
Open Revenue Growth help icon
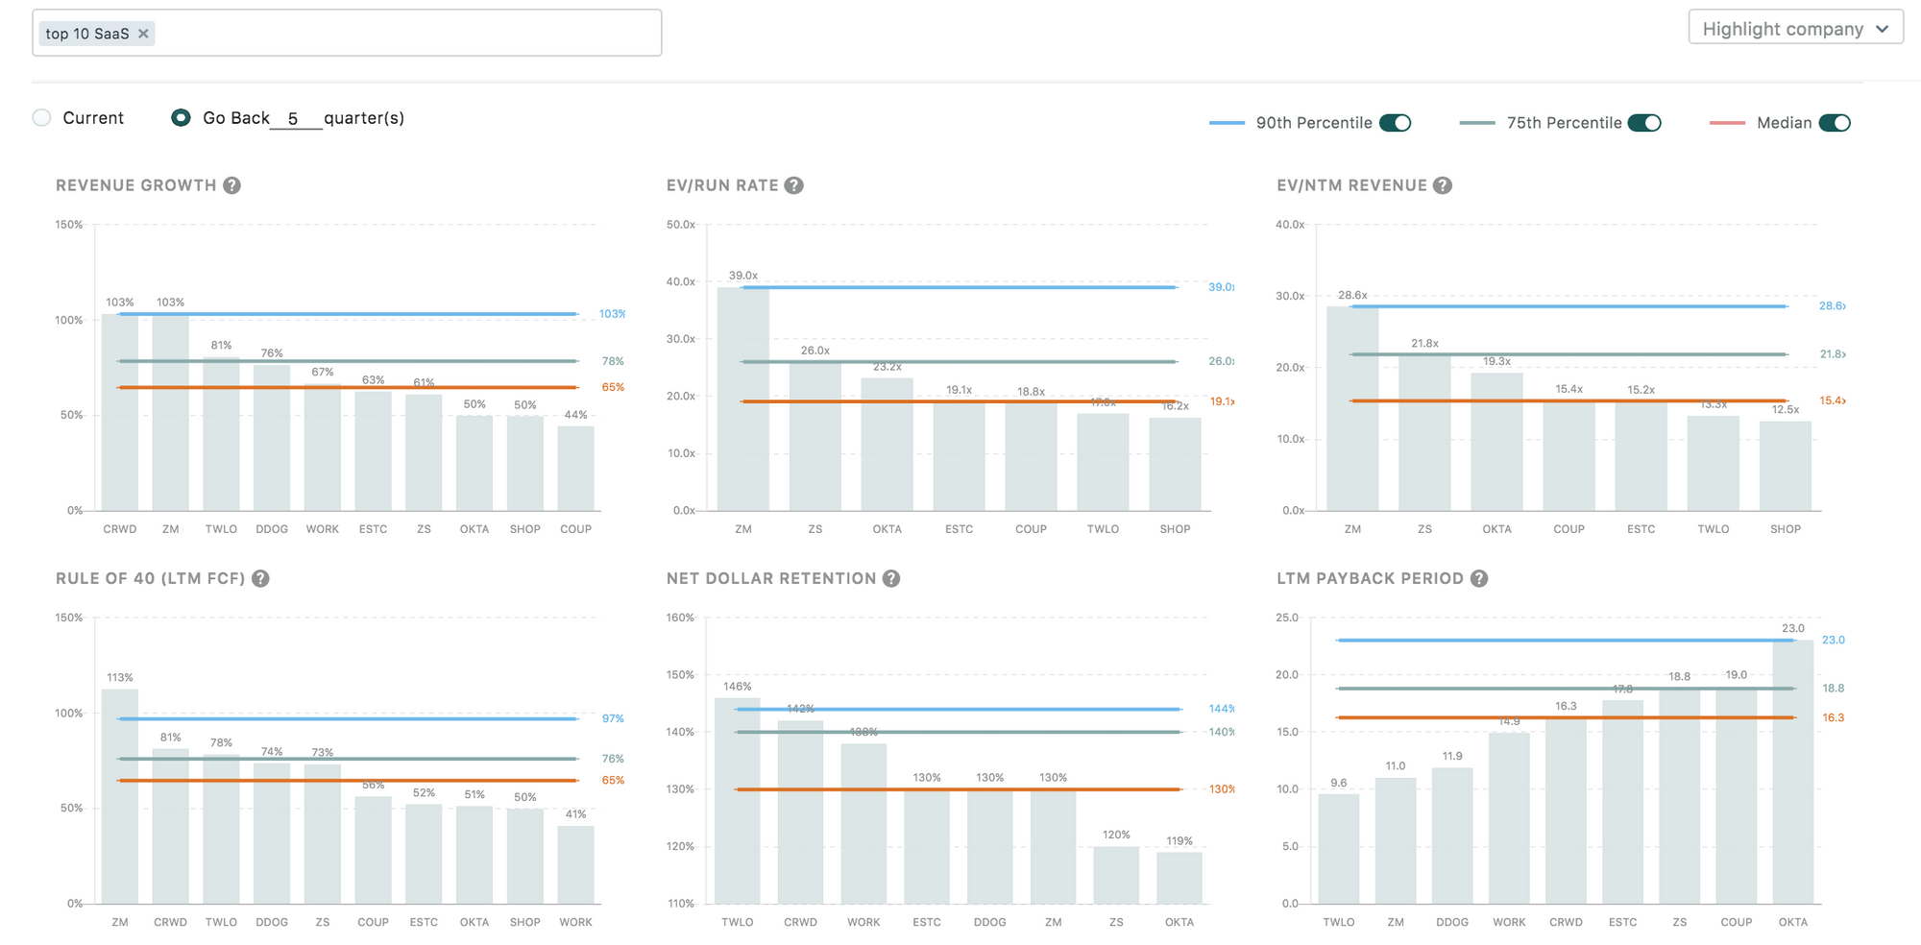coord(231,185)
